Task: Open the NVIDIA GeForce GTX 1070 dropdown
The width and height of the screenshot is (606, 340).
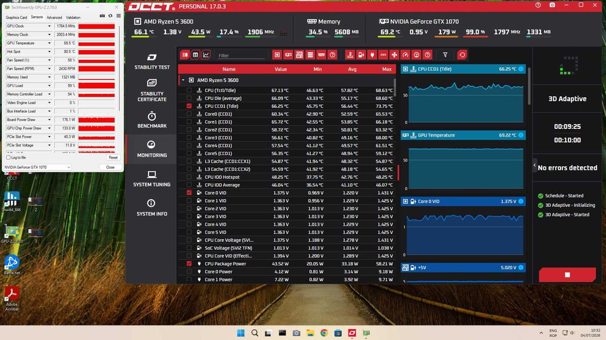Action: [x=38, y=167]
